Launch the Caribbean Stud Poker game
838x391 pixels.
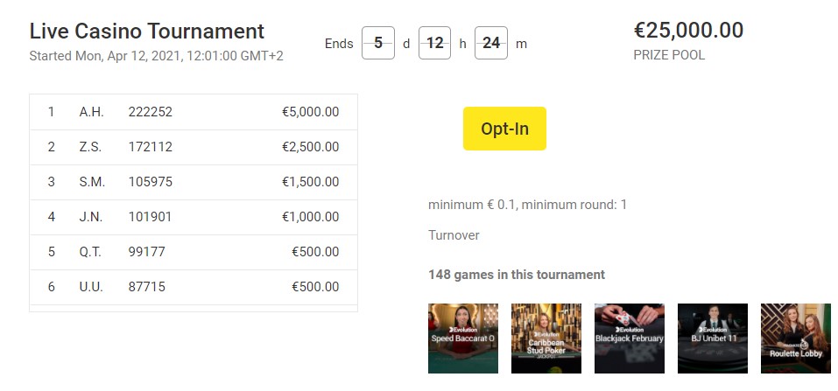click(x=546, y=338)
